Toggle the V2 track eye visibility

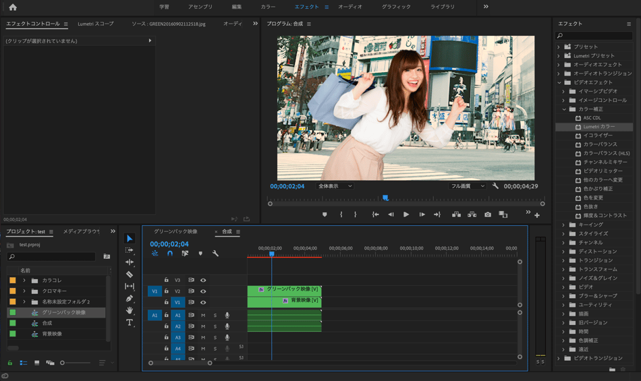[203, 291]
